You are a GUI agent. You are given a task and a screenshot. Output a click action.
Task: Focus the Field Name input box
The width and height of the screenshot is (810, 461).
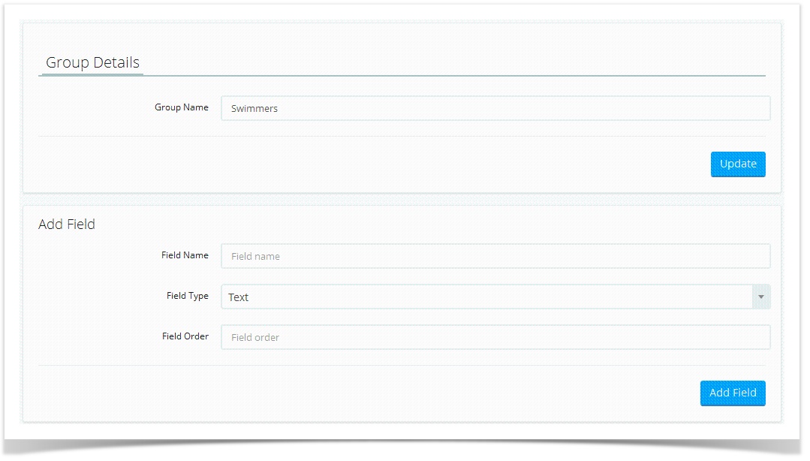(495, 256)
